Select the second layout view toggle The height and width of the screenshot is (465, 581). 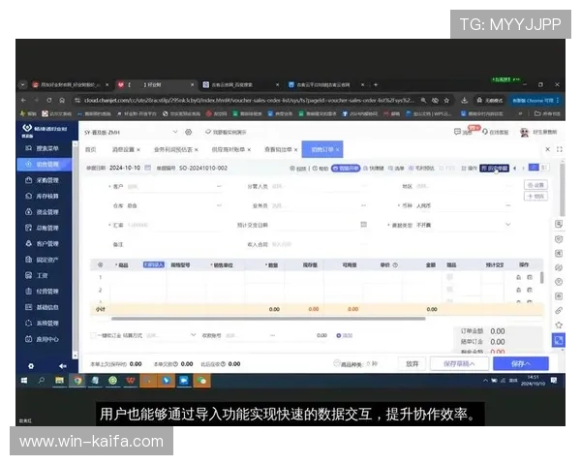point(544,168)
